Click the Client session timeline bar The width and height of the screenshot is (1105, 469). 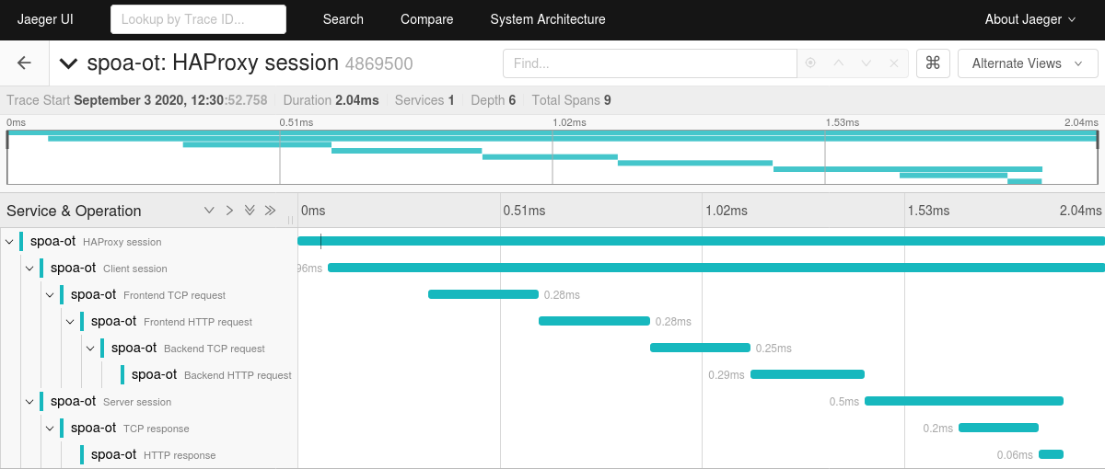[716, 268]
